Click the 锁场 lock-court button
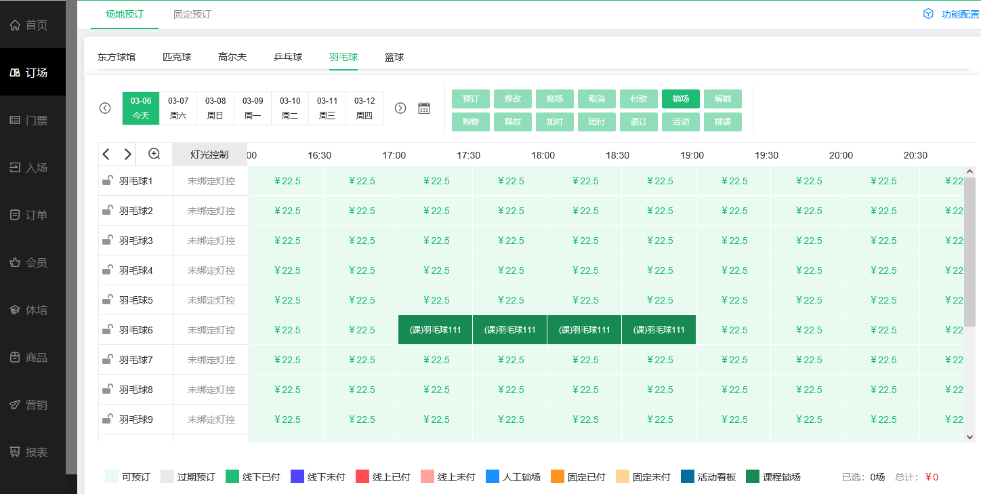 point(680,98)
